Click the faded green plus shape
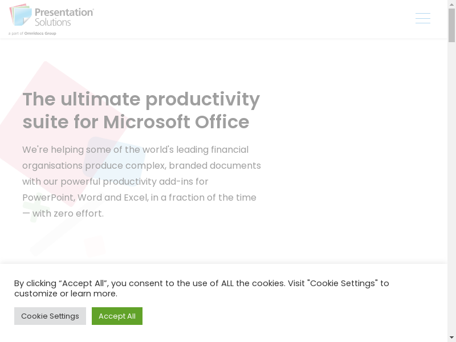The width and height of the screenshot is (456, 342). (x=31, y=211)
